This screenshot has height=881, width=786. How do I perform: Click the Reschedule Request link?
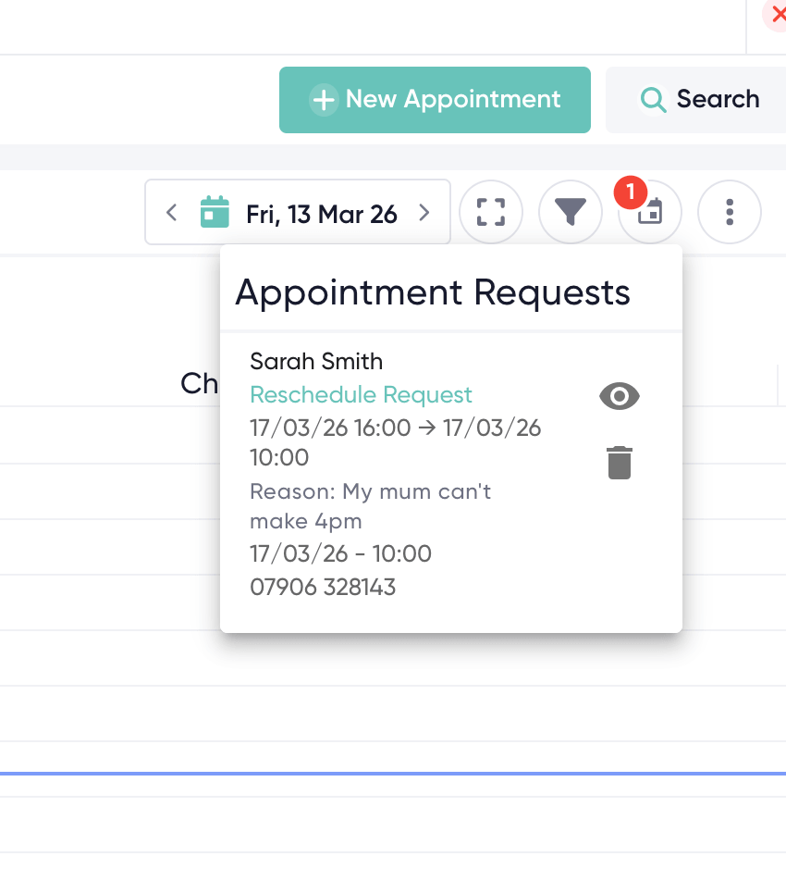point(361,395)
